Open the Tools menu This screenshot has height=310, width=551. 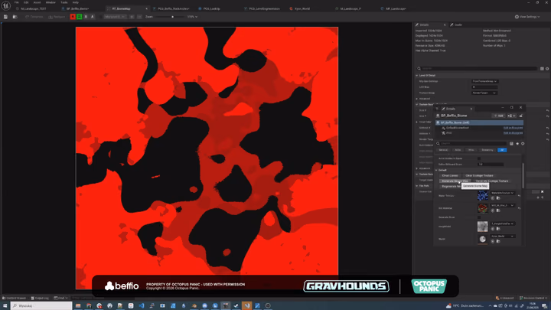tap(64, 2)
